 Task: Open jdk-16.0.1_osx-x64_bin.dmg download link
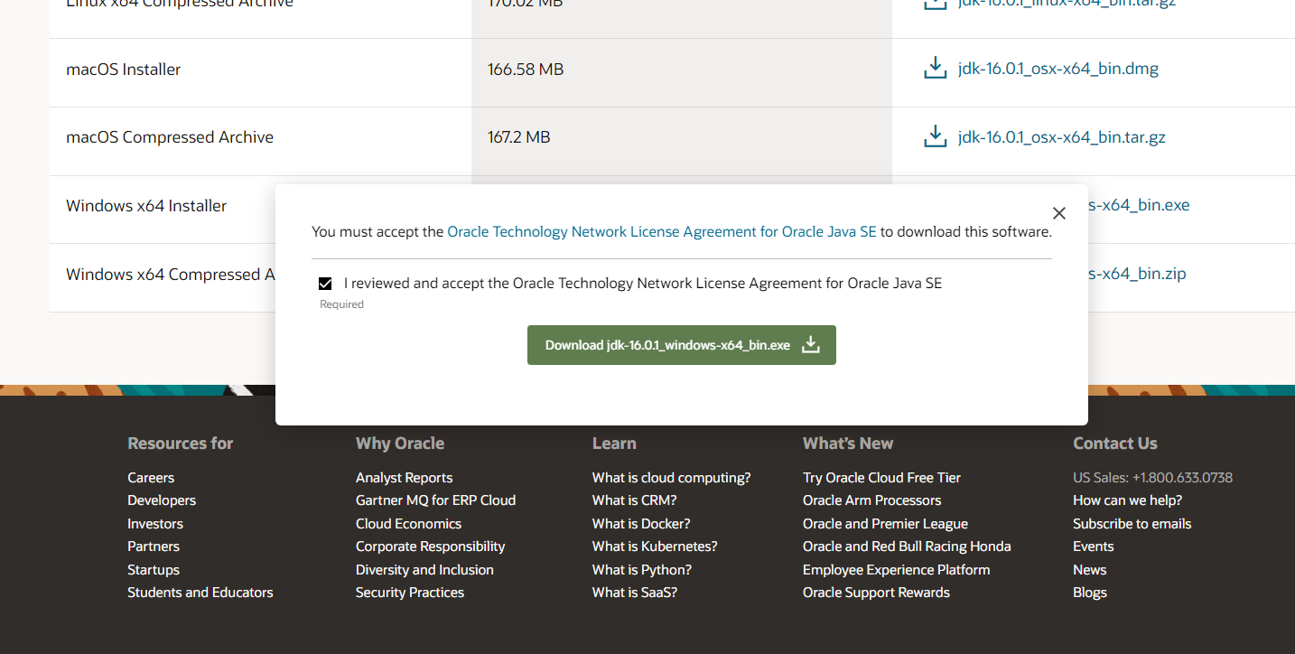pyautogui.click(x=1058, y=69)
